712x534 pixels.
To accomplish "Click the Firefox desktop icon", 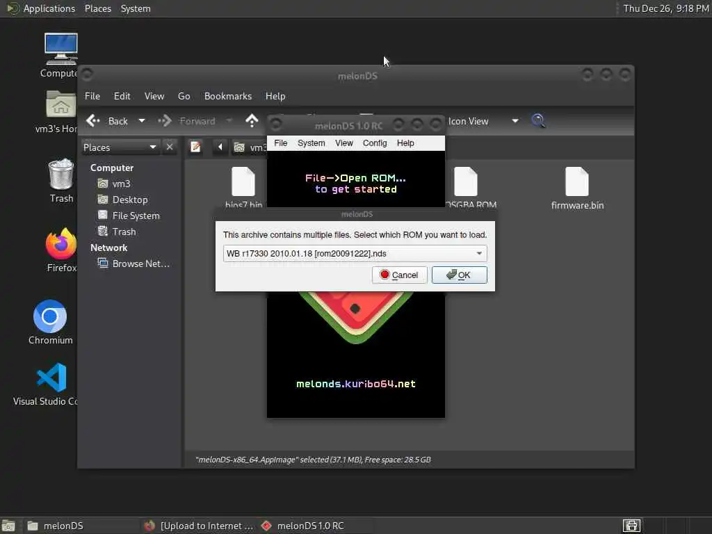I will 61,243.
